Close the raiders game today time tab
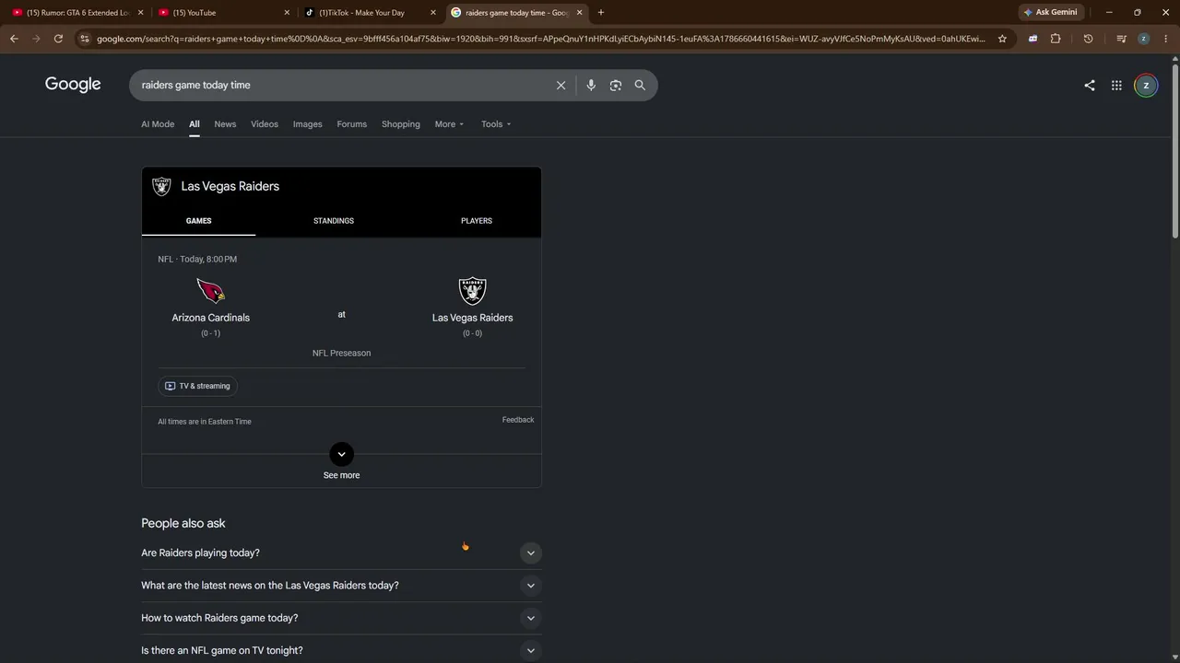The height and width of the screenshot is (663, 1180). [x=579, y=12]
